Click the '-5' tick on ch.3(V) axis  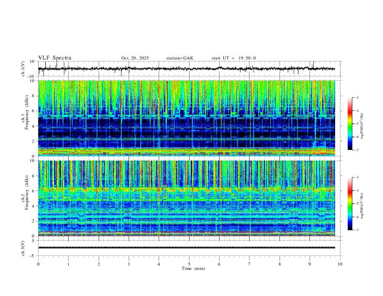(x=33, y=256)
